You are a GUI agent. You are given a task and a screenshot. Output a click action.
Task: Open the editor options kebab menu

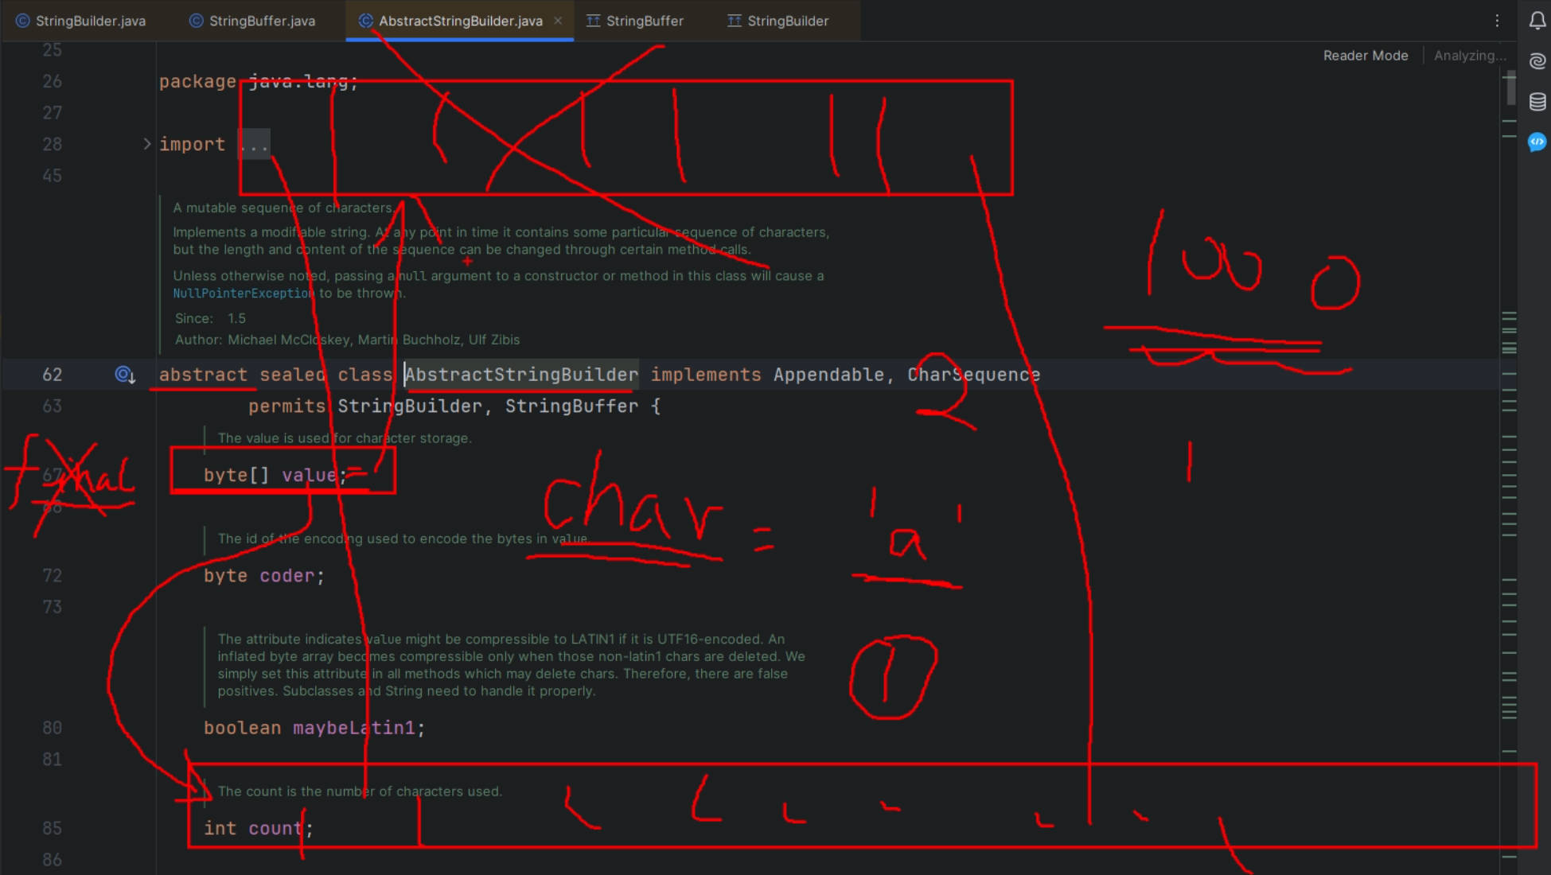pyautogui.click(x=1497, y=21)
